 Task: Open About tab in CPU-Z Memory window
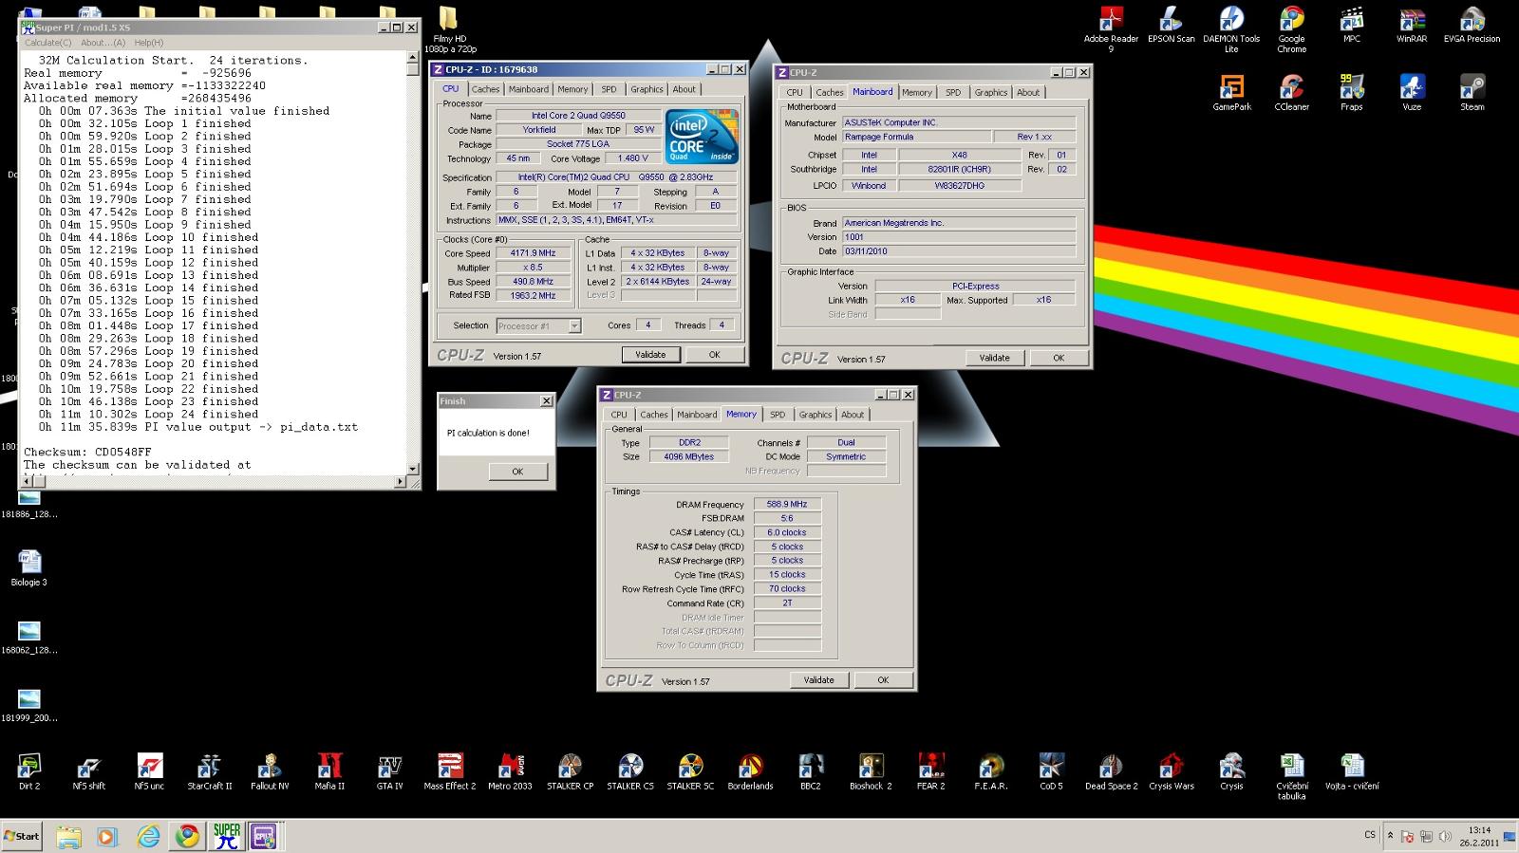click(853, 415)
